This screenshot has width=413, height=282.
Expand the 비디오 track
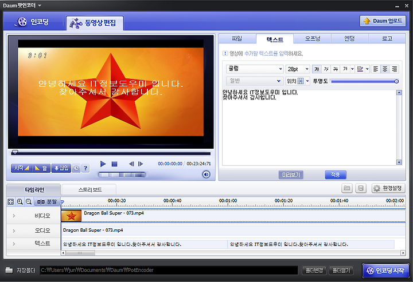coord(14,216)
